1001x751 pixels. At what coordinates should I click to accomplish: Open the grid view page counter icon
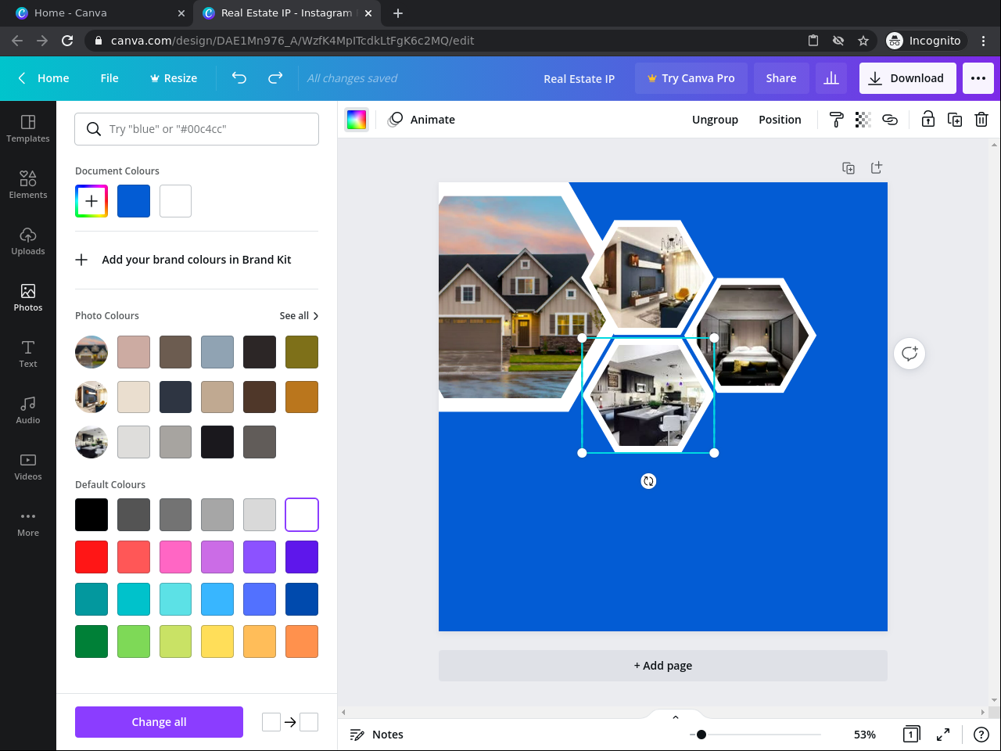(x=911, y=735)
